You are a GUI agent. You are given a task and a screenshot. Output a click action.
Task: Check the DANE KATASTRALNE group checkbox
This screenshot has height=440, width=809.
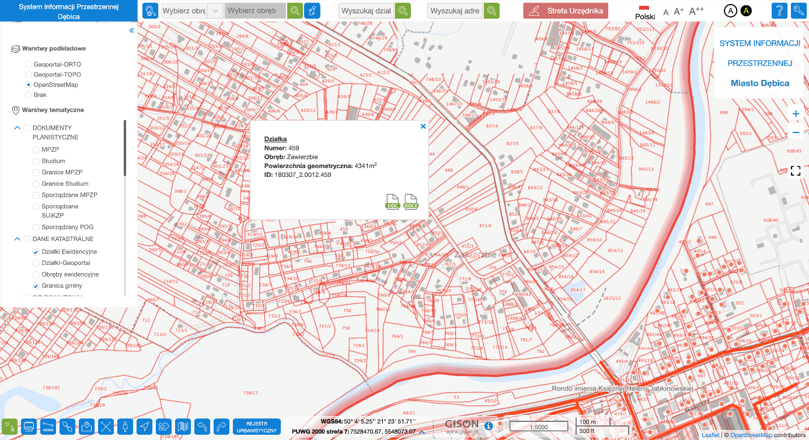(27, 239)
